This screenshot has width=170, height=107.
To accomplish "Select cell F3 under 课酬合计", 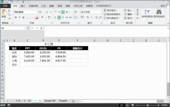I will (x=77, y=52).
